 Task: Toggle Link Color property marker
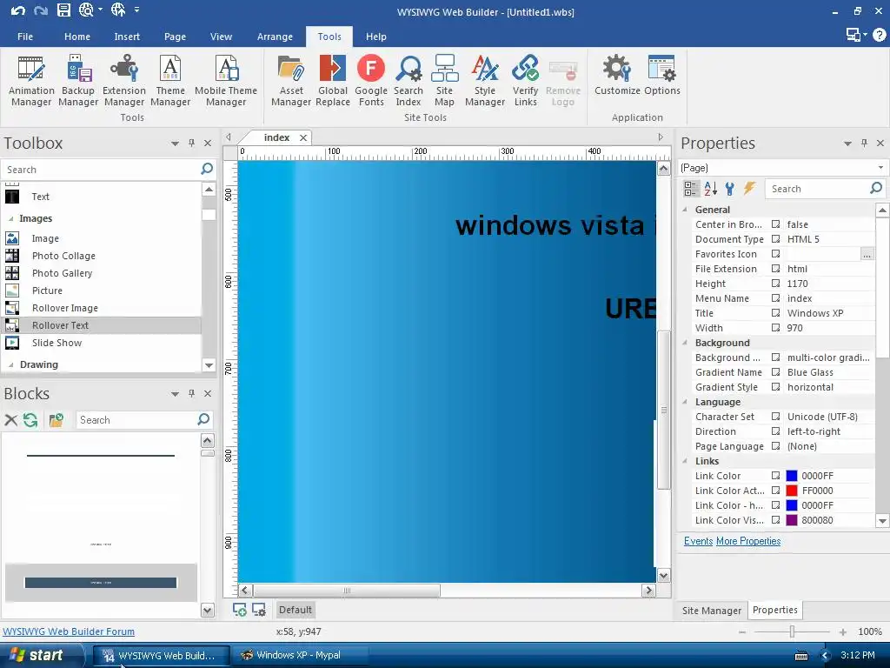point(775,476)
